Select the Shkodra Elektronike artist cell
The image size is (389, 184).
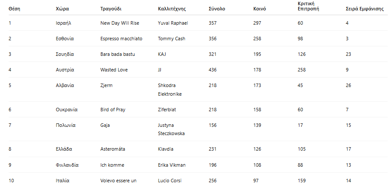tap(170, 90)
